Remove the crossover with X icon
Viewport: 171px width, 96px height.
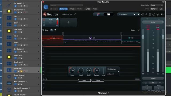pos(66,42)
